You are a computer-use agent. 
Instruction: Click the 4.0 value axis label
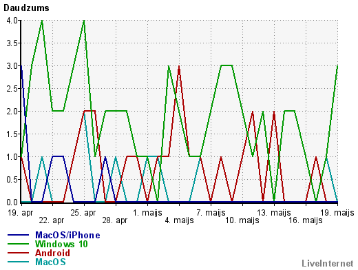[x=12, y=21]
